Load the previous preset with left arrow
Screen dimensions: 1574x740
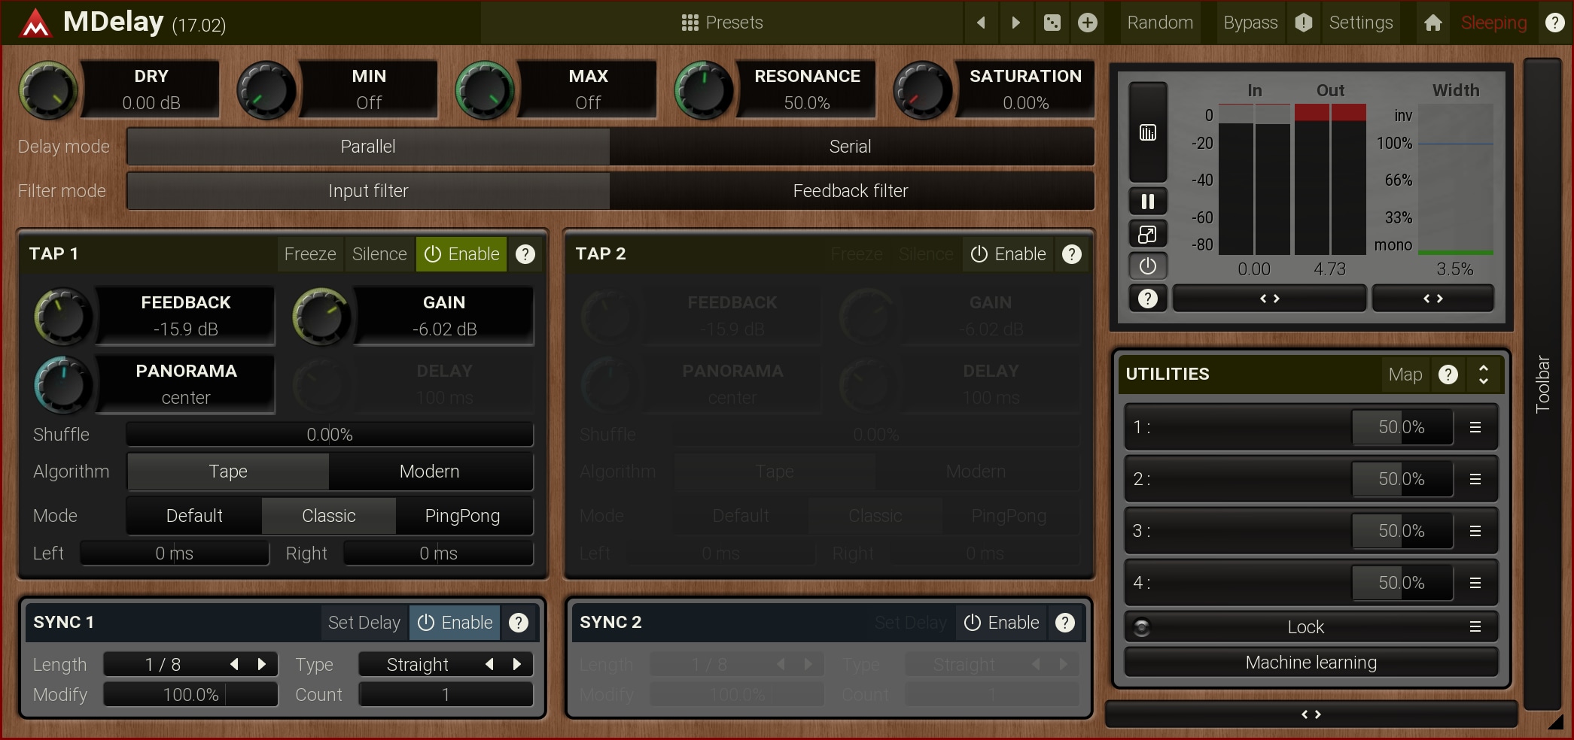coord(981,23)
